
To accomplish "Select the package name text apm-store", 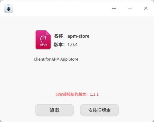I will 78,36.
